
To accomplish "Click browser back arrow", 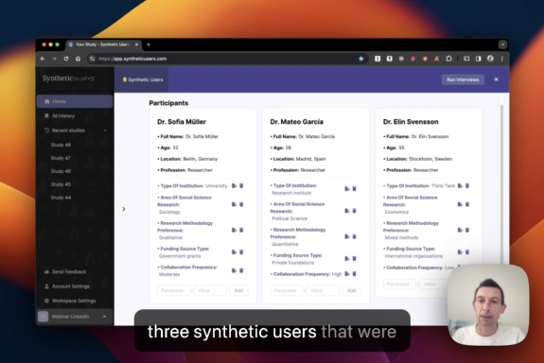I will [x=43, y=59].
